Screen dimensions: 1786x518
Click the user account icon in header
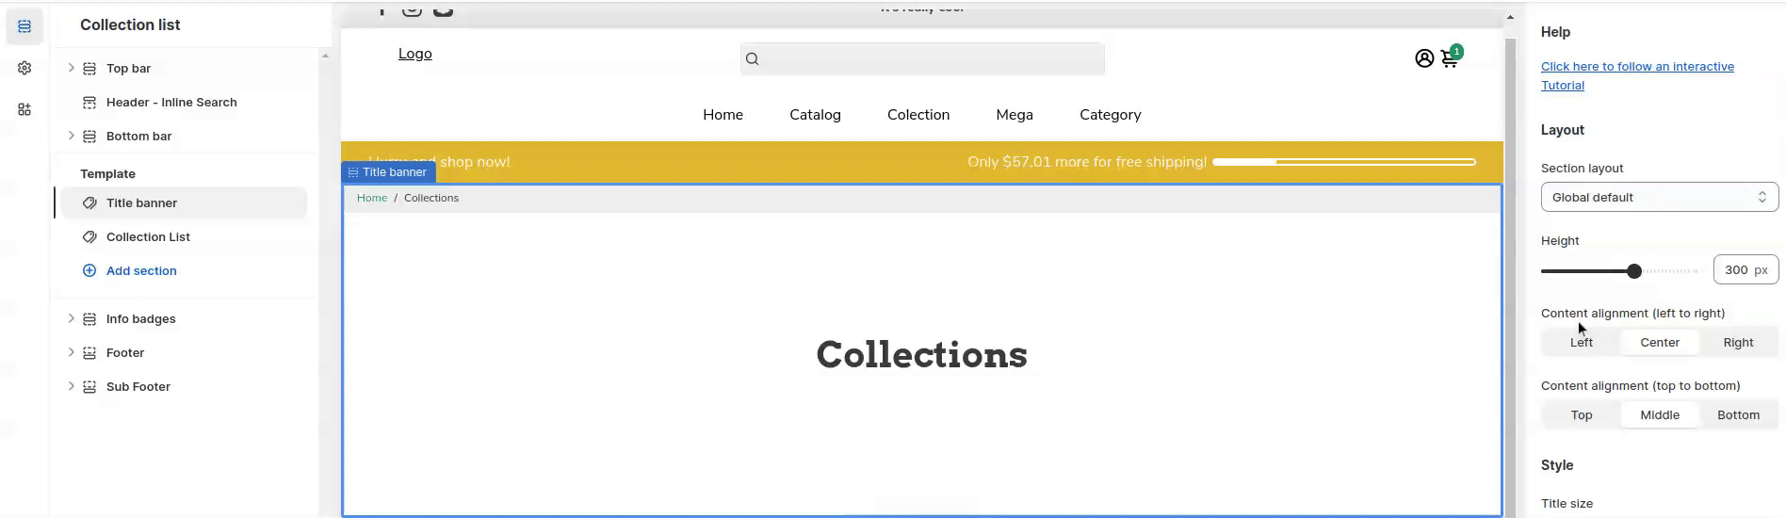(1423, 58)
